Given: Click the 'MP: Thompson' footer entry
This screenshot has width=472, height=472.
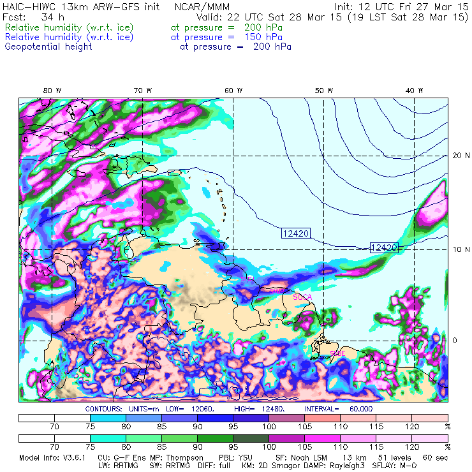Looking at the screenshot, I should click(177, 458).
